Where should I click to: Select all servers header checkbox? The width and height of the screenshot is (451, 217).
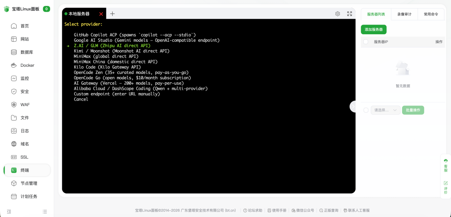[x=366, y=42]
